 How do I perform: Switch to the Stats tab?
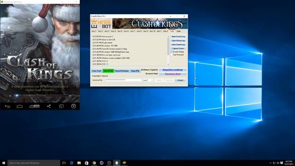pyautogui.click(x=178, y=31)
